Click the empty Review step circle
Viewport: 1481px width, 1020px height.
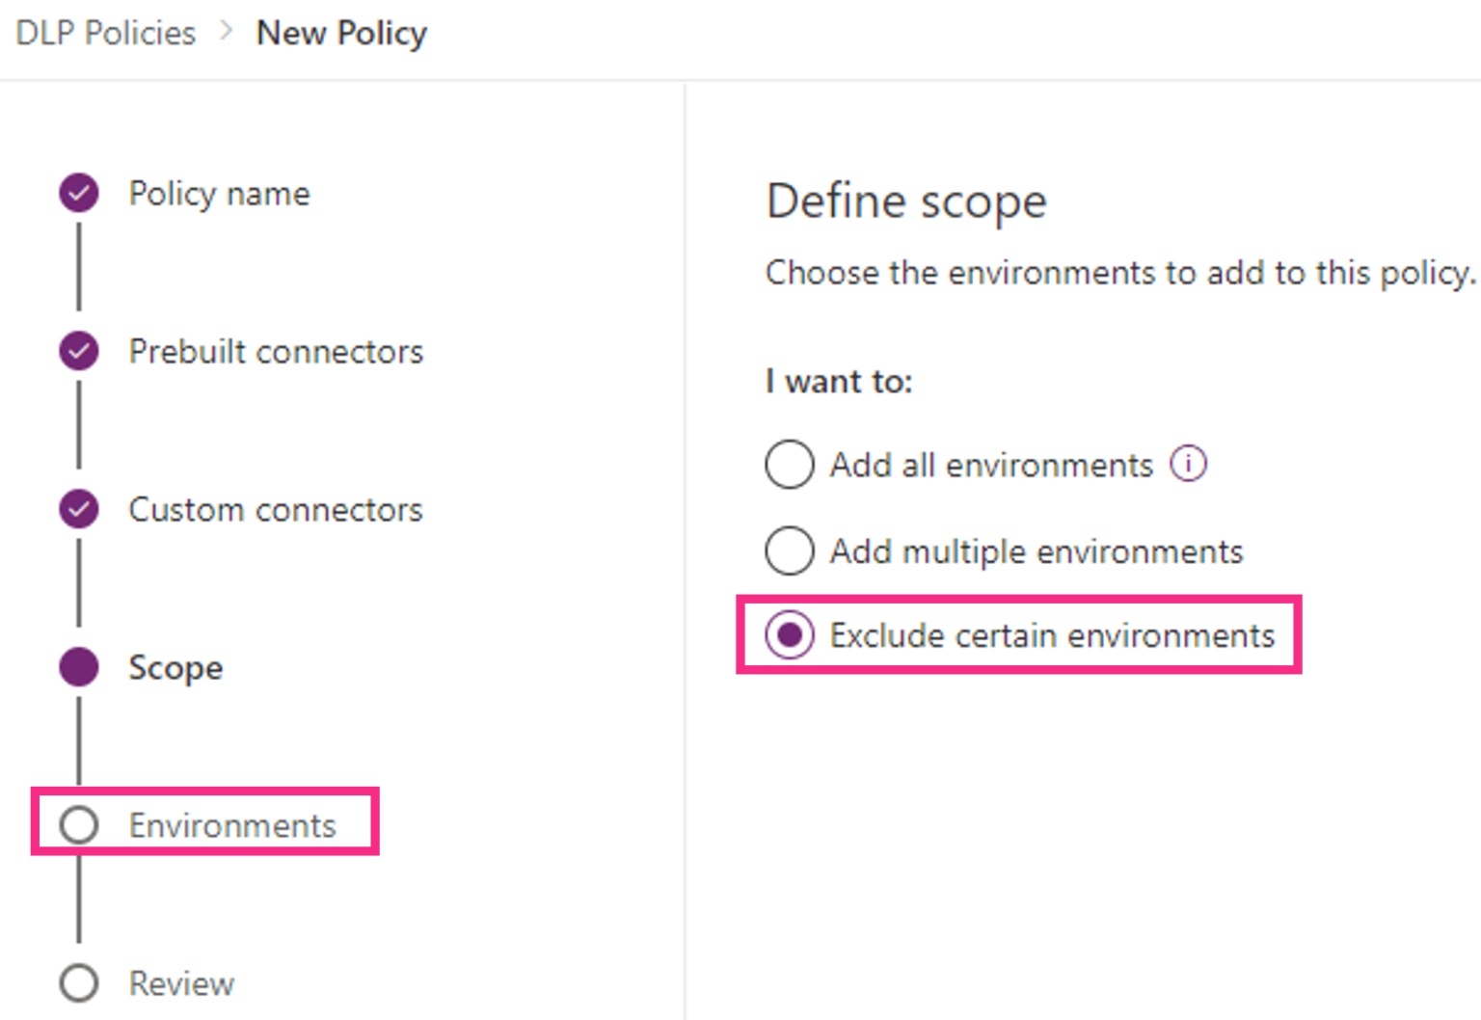point(79,983)
